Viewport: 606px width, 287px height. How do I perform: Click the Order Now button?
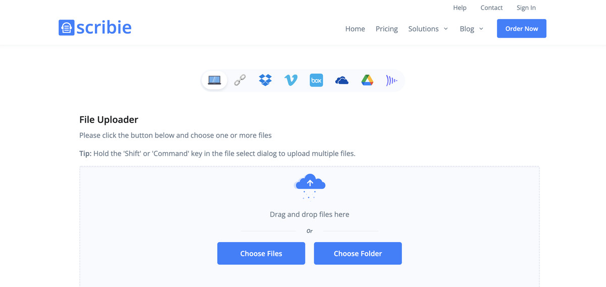click(x=522, y=29)
